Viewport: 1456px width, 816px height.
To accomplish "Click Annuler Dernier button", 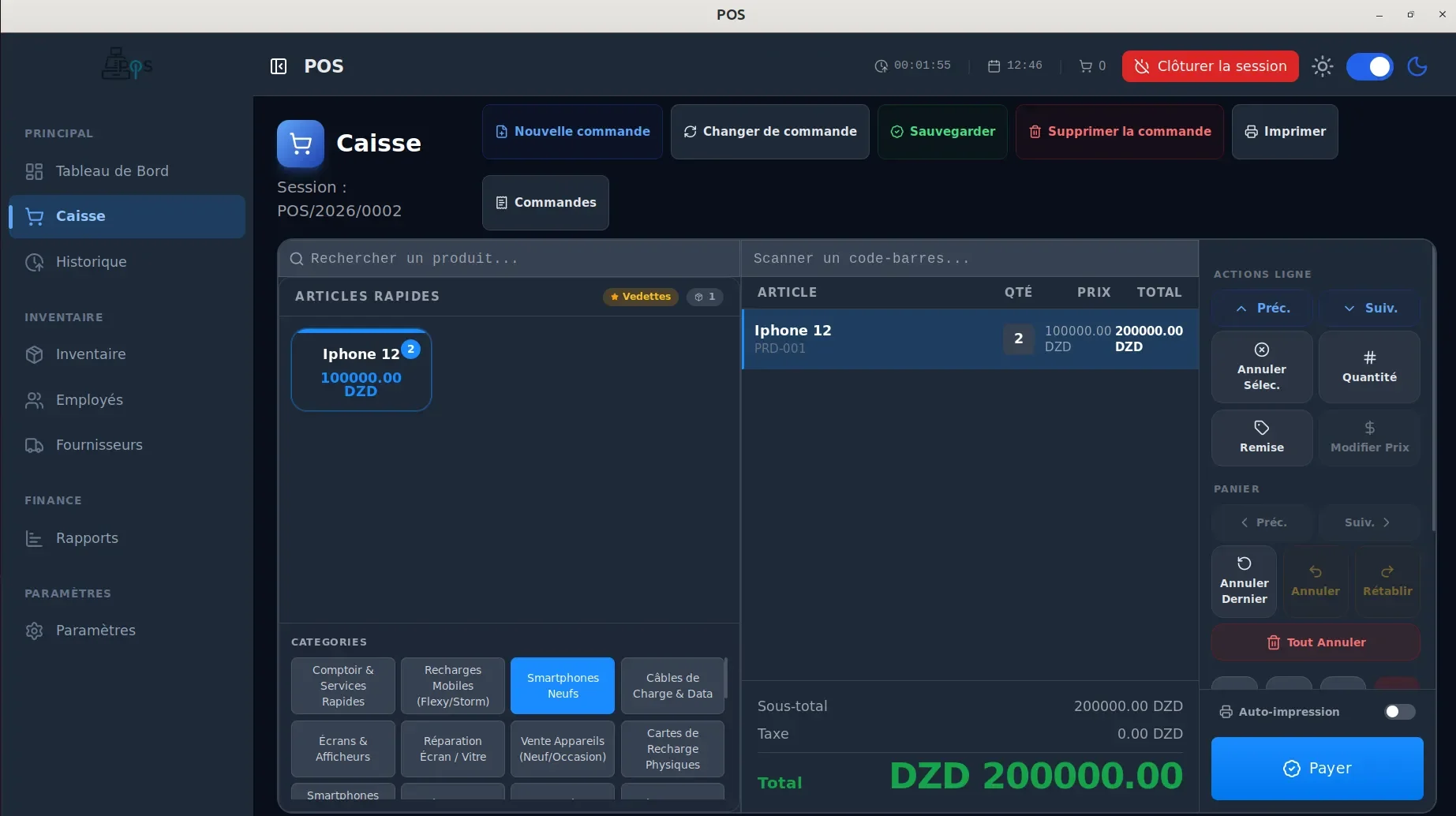I will (x=1245, y=582).
